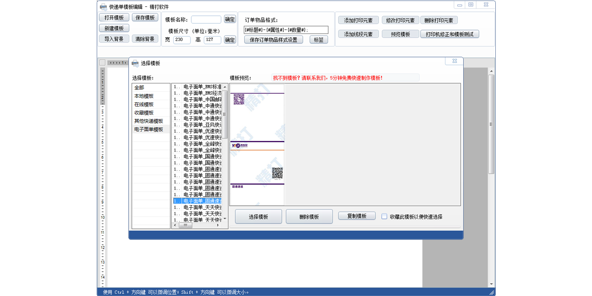The image size is (592, 296).
Task: Click the left arrow of the list's horizontal scrollbar
Action: click(x=175, y=225)
